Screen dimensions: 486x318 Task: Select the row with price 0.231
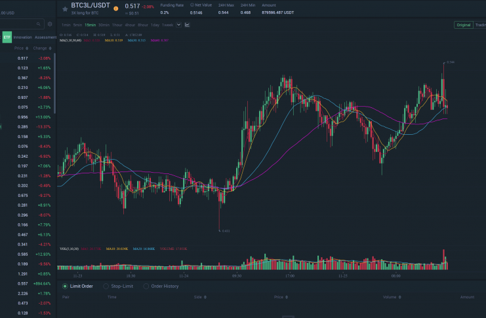27,176
